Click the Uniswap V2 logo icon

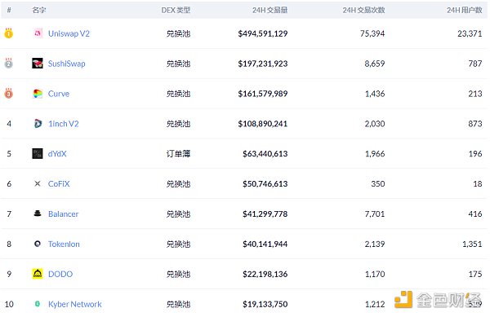pos(38,33)
